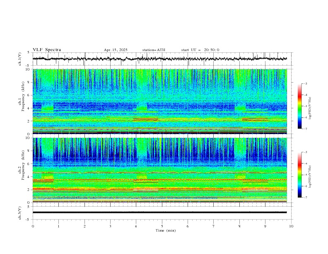Select the date text "Apr. 15, 2025"
The height and width of the screenshot is (254, 328).
coord(116,50)
